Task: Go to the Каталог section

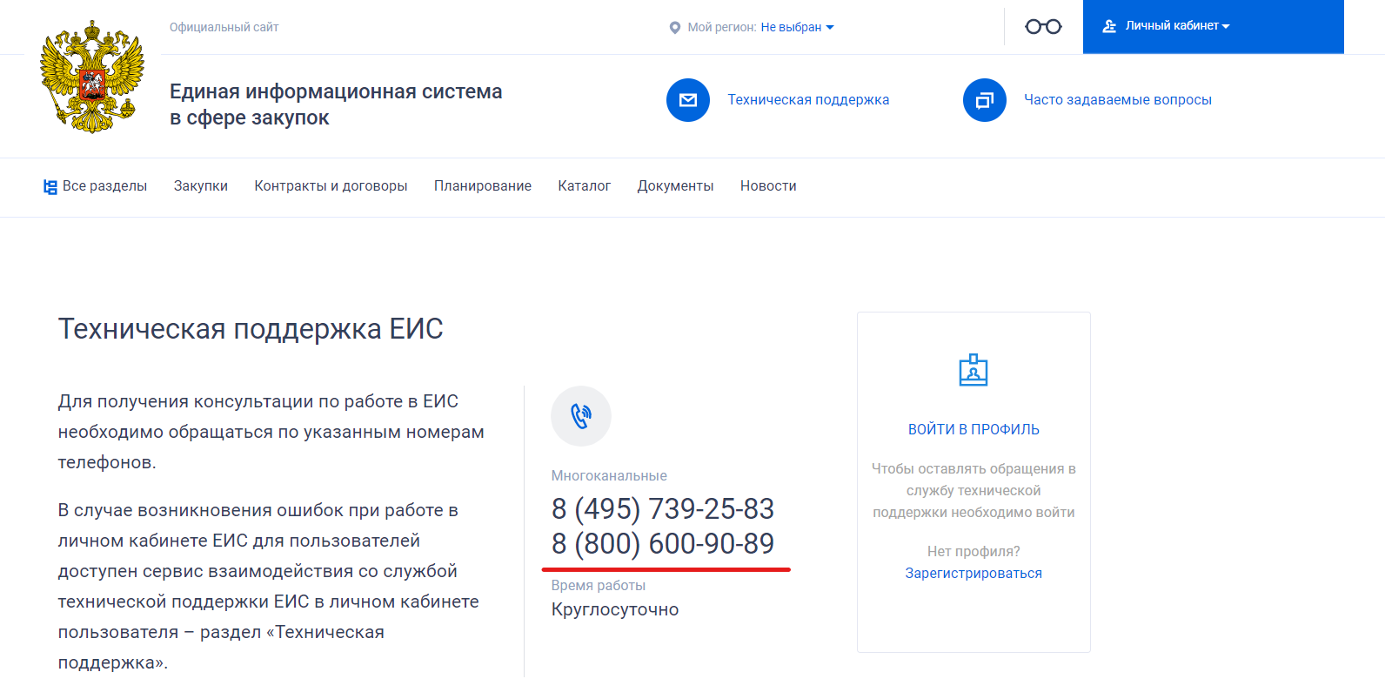Action: (585, 186)
